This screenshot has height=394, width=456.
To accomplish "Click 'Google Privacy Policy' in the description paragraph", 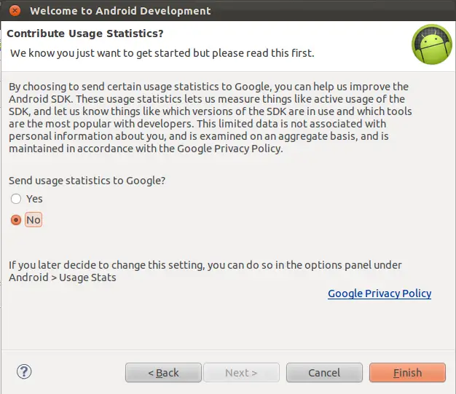I will 229,149.
